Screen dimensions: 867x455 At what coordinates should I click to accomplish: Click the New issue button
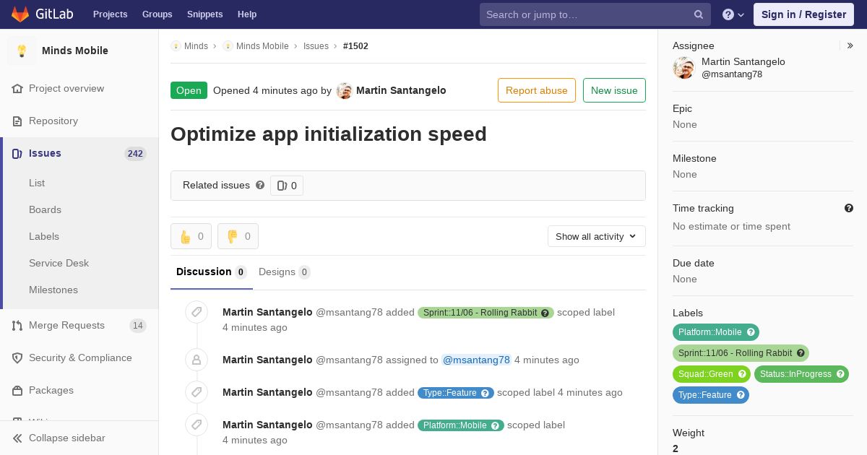click(x=614, y=90)
